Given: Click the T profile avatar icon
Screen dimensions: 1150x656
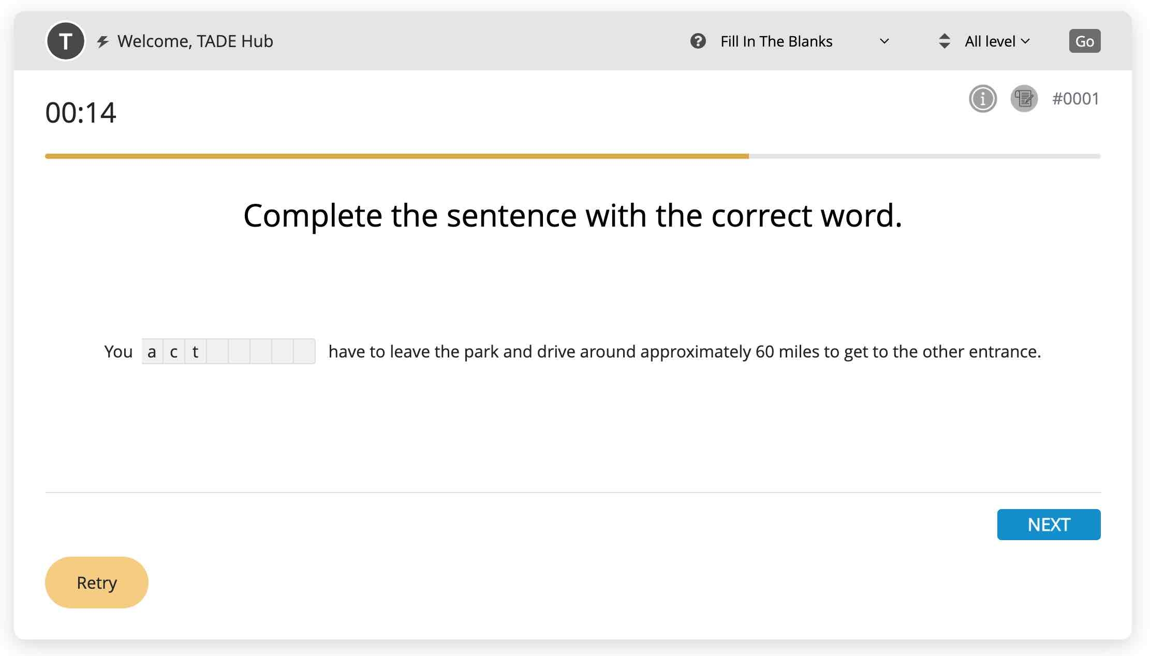Looking at the screenshot, I should tap(65, 41).
